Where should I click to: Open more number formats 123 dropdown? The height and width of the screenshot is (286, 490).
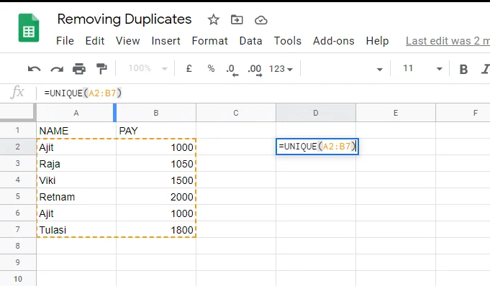[281, 69]
